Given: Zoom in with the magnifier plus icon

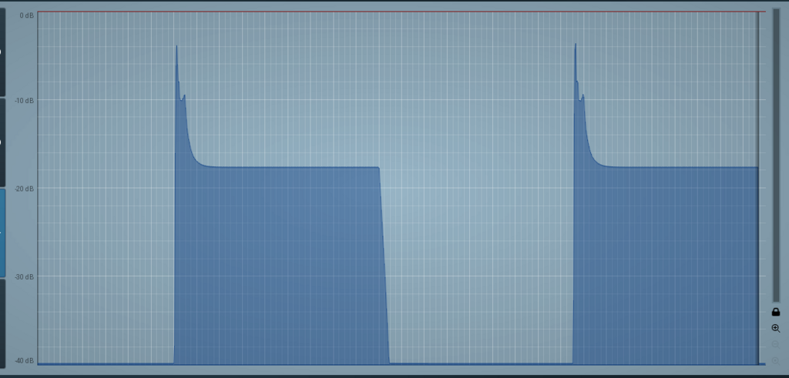Looking at the screenshot, I should [x=776, y=329].
